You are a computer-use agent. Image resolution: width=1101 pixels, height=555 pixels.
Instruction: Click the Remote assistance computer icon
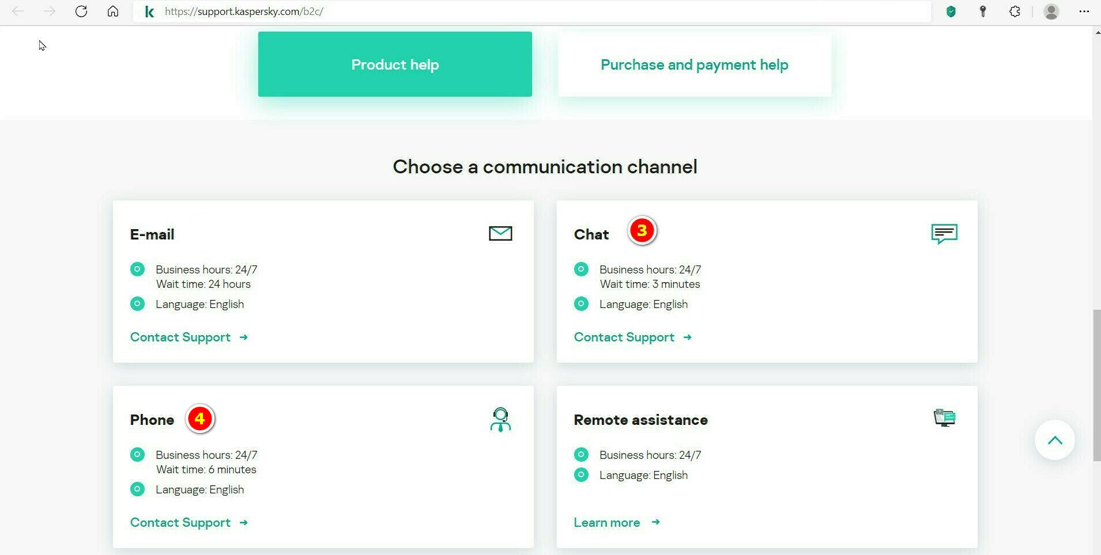click(x=944, y=417)
